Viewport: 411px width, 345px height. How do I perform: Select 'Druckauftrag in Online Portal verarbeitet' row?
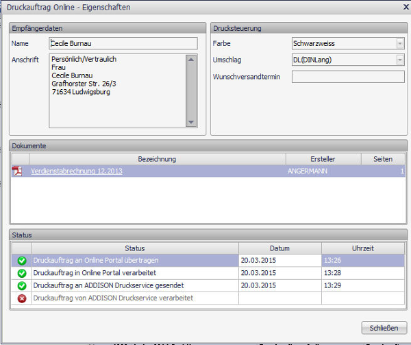click(x=208, y=273)
